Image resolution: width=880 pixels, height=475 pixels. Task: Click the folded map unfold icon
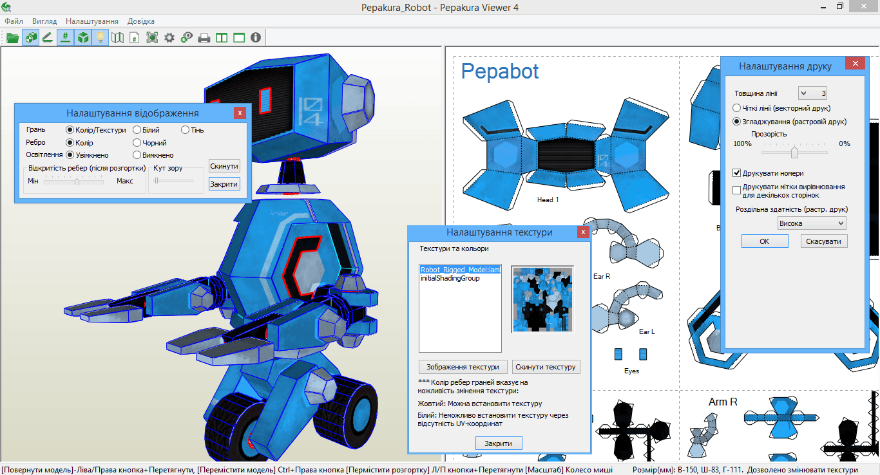[x=117, y=37]
